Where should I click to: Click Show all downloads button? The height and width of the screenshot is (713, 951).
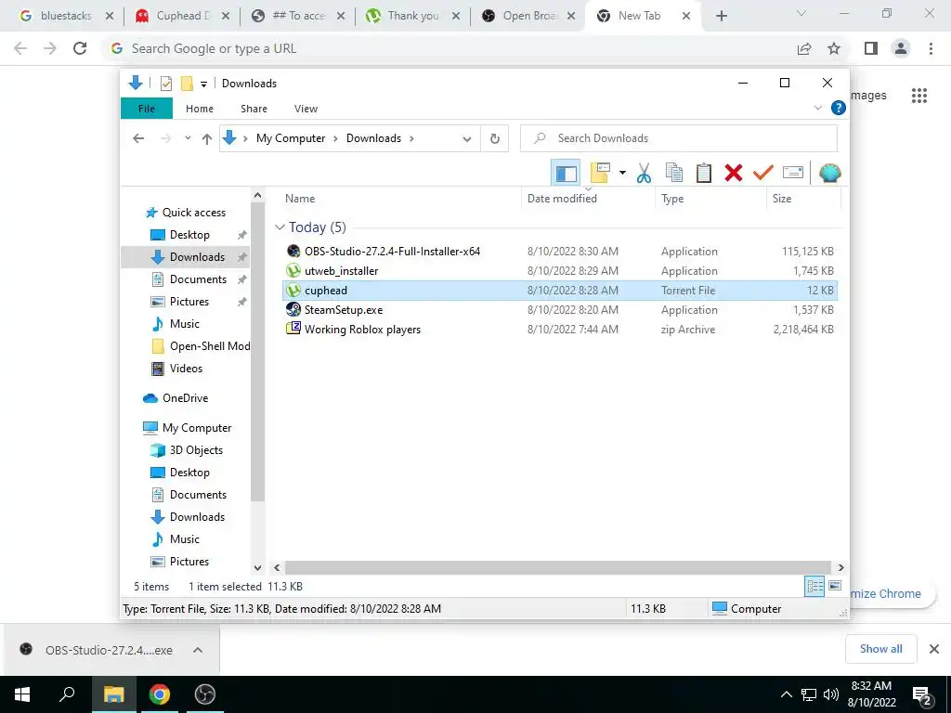880,649
